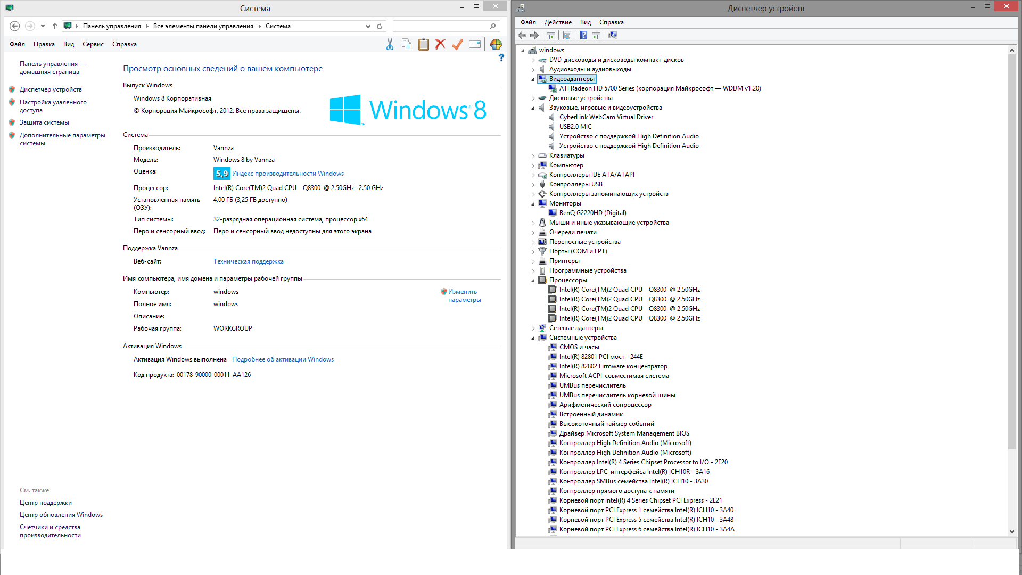Collapse the Мониторы node
This screenshot has width=1022, height=575.
tap(533, 204)
